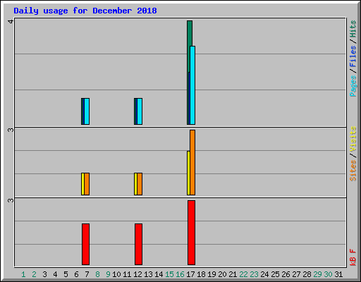This screenshot has width=361, height=282.
Task: Click day label 26 on the x-axis
Action: tap(286, 274)
